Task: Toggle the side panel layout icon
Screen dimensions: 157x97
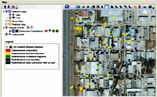Action: pyautogui.click(x=78, y=7)
